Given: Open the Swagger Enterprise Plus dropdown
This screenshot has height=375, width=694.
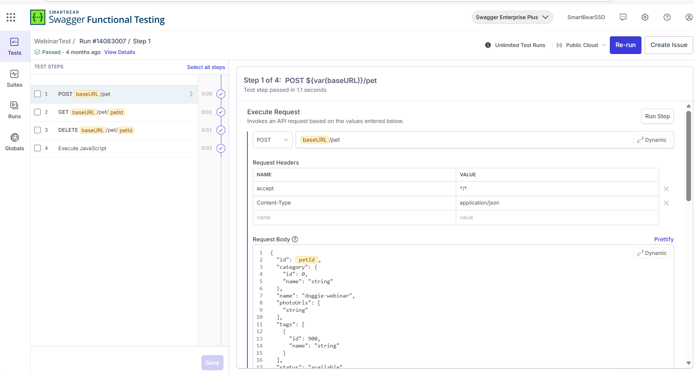Looking at the screenshot, I should tap(512, 17).
